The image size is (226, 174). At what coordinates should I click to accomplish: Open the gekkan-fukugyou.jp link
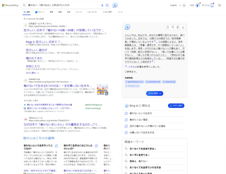94,105
